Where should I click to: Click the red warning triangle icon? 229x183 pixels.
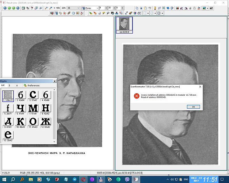pos(199,8)
